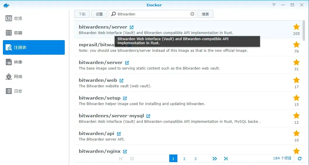Screen dimensions: 309x165
Task: Select the 注册表 registry section
Action: click(x=34, y=47)
